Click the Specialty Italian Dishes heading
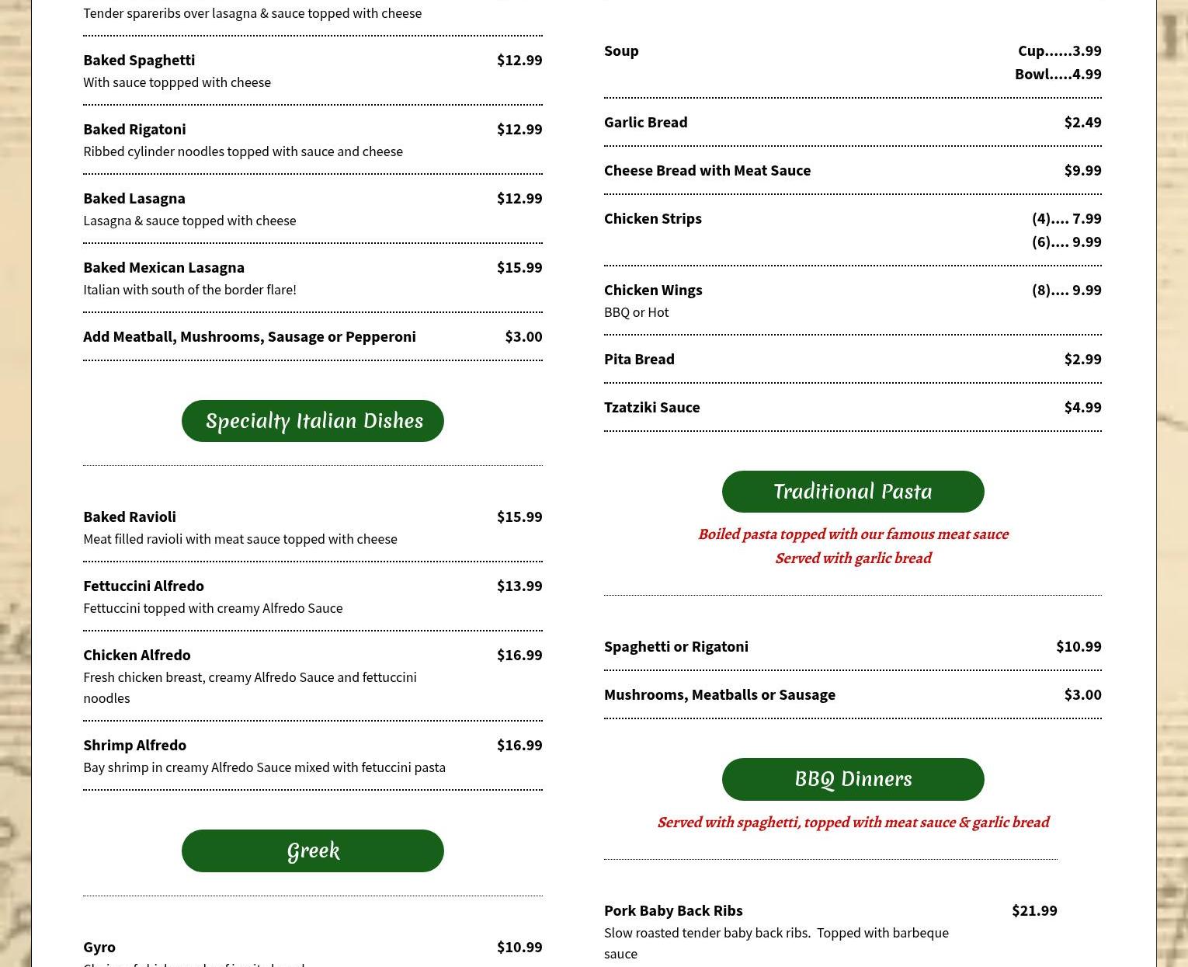This screenshot has height=967, width=1188. coord(313,421)
